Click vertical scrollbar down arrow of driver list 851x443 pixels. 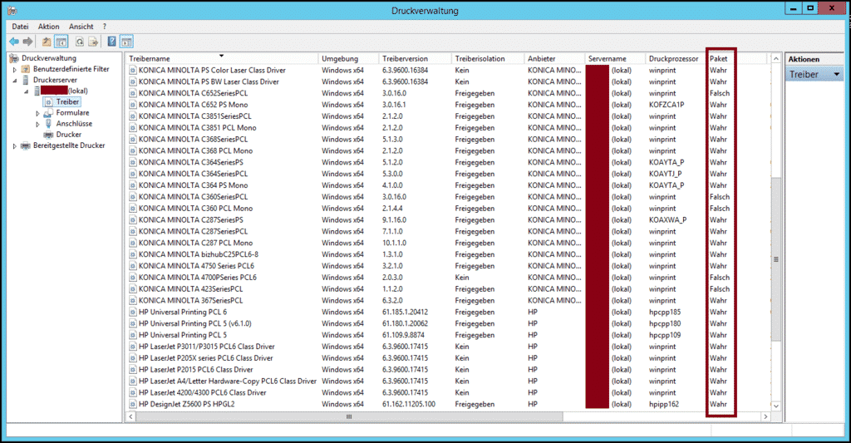click(x=776, y=406)
